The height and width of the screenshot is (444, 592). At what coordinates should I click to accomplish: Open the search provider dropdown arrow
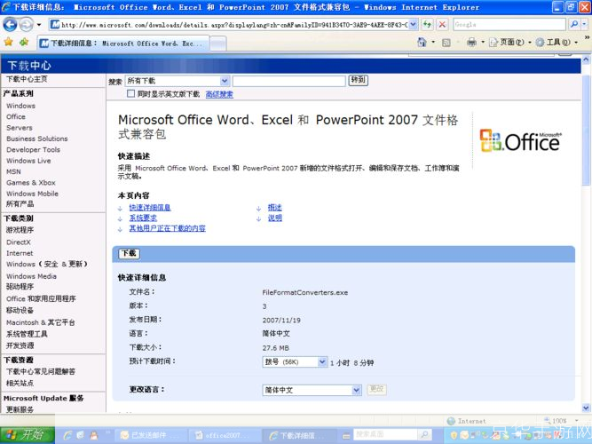coord(584,25)
